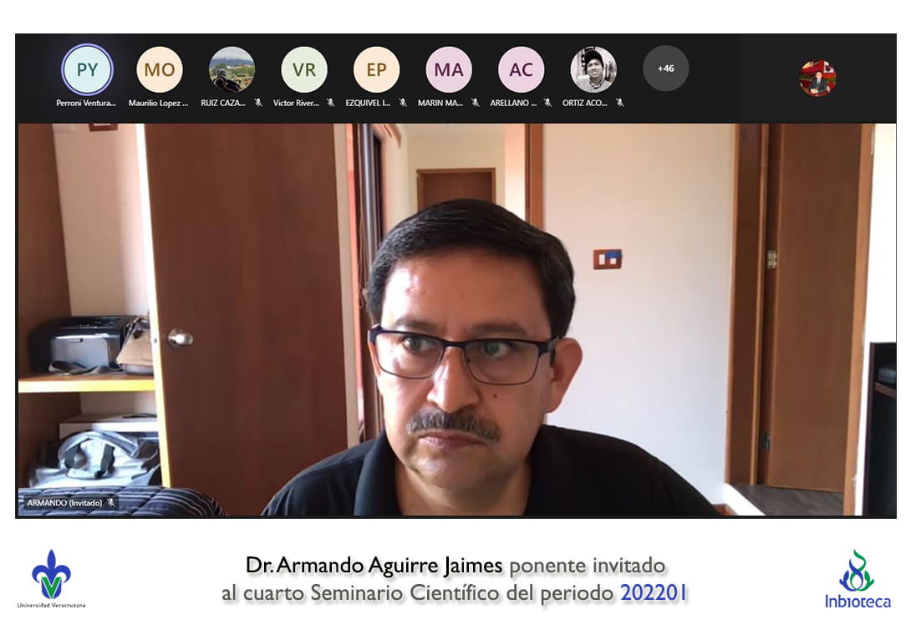Select the Maurilio Lopez name label
The width and height of the screenshot is (911, 635).
click(x=158, y=104)
